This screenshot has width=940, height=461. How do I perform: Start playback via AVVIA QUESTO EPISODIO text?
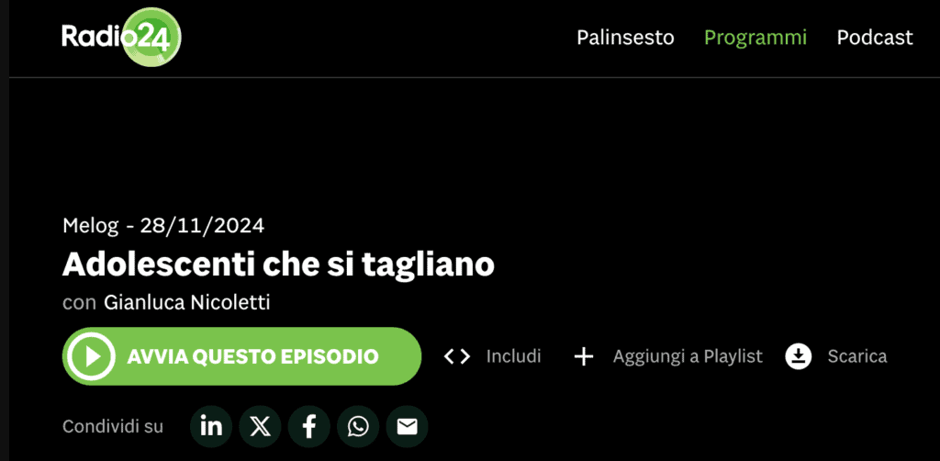[x=252, y=356]
